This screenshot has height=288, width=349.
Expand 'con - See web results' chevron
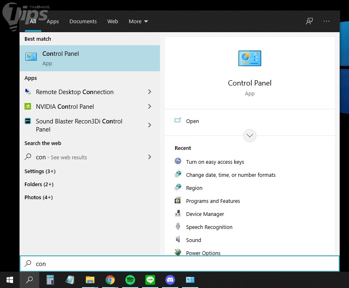pos(149,157)
